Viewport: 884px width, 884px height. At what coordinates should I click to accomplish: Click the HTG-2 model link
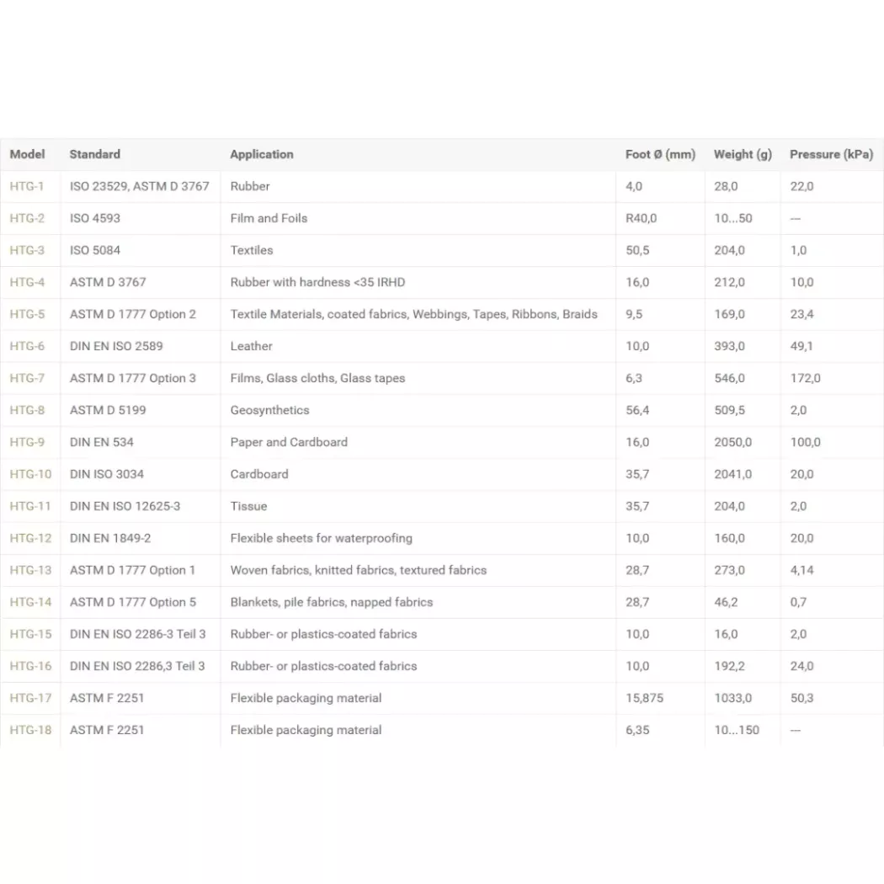pos(27,218)
